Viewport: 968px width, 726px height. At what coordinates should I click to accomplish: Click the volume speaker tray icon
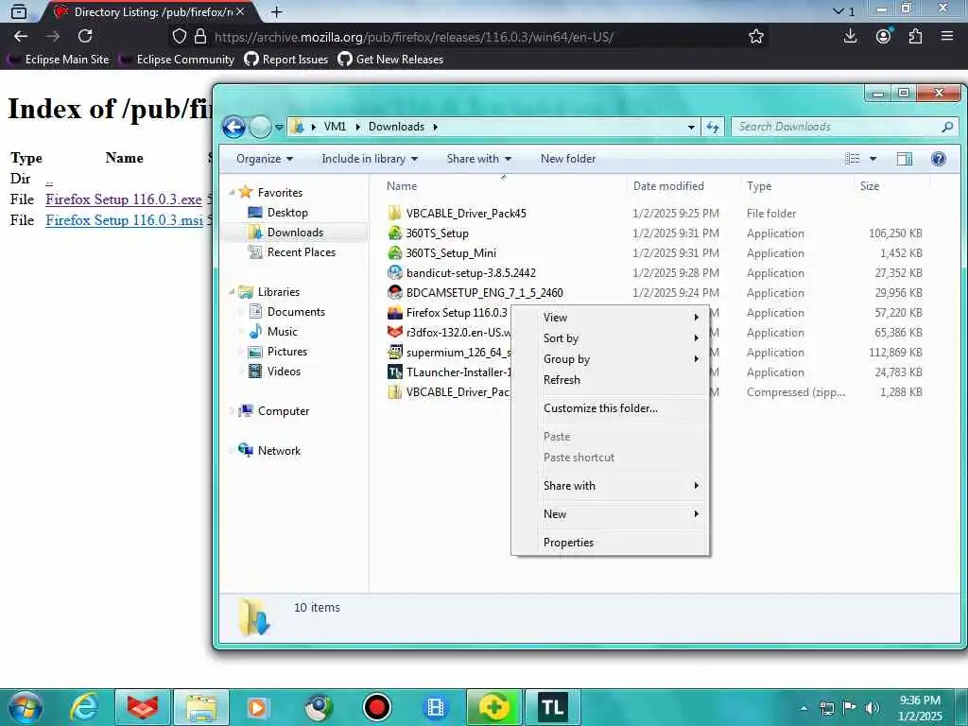pyautogui.click(x=872, y=708)
